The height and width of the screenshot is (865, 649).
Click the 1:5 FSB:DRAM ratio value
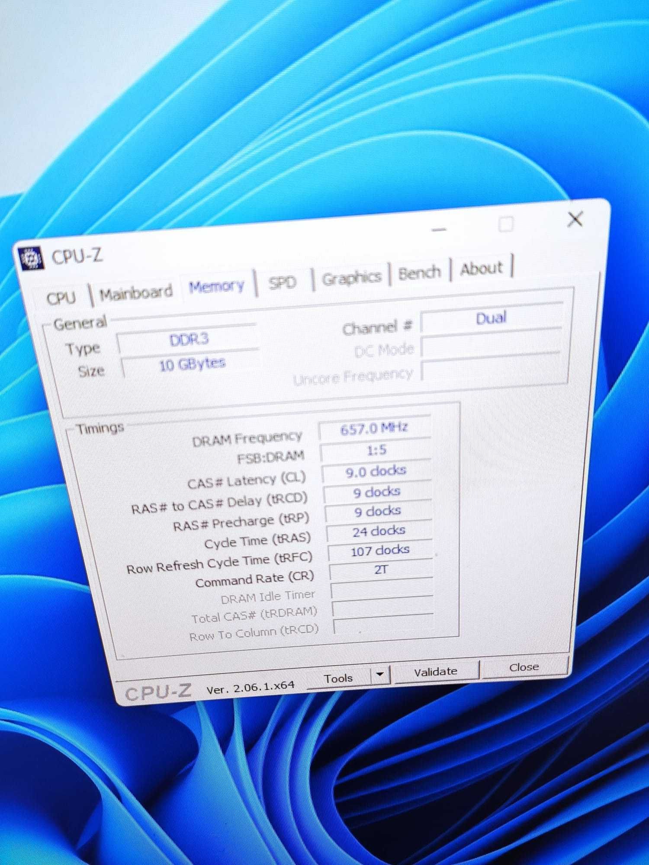(376, 450)
